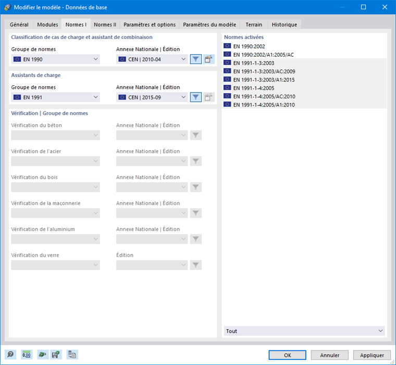Open the units and decimal places icon

(26, 355)
